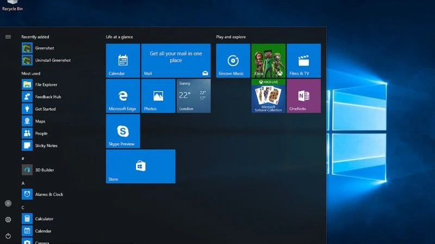Click the 'Most used' heading
This screenshot has width=435, height=244.
tap(31, 73)
